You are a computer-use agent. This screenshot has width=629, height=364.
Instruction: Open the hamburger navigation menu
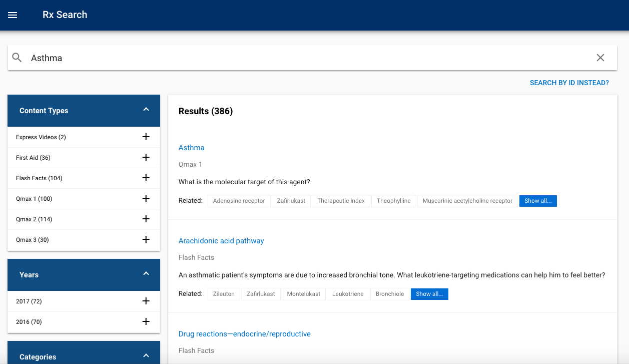point(13,15)
